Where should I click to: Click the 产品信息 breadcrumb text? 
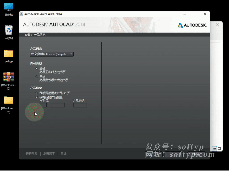[40, 35]
